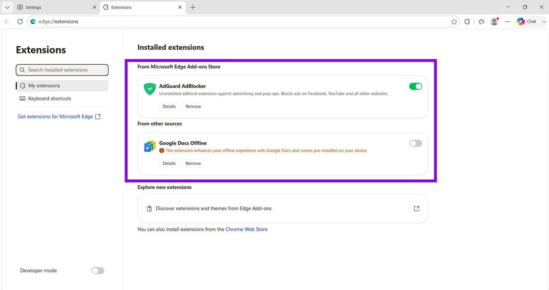Click Remove for Google Docs Offline
This screenshot has width=549, height=290.
point(193,163)
